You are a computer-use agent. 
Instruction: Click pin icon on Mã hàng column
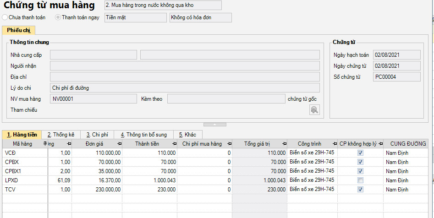44,144
